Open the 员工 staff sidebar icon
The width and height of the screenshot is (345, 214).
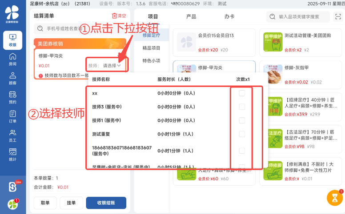click(12, 135)
